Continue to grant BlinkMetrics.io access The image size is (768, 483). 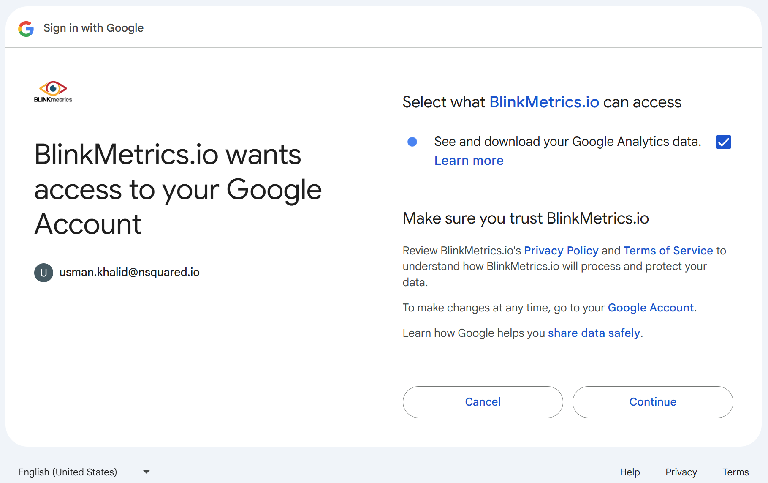(653, 402)
